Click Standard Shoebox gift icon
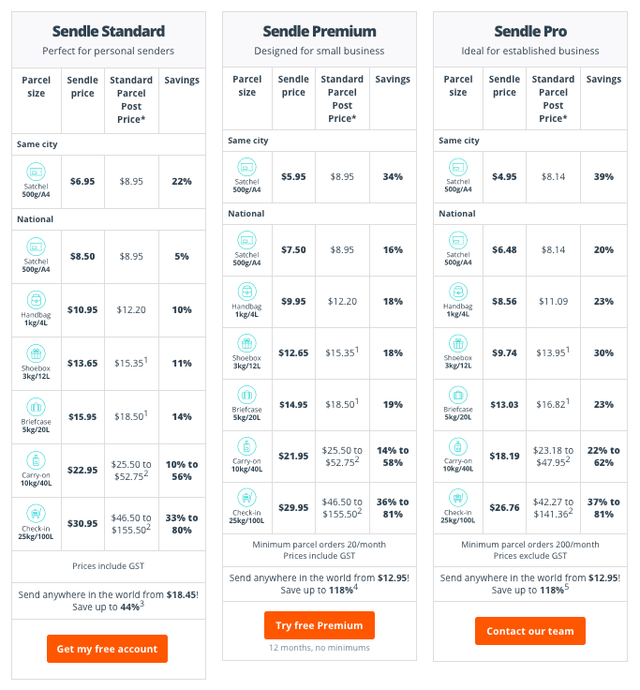This screenshot has height=690, width=640. pos(36,353)
